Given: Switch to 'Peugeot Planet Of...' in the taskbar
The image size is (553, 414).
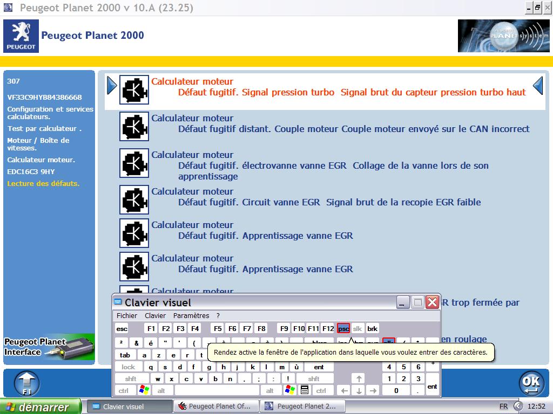Looking at the screenshot, I should [x=215, y=406].
